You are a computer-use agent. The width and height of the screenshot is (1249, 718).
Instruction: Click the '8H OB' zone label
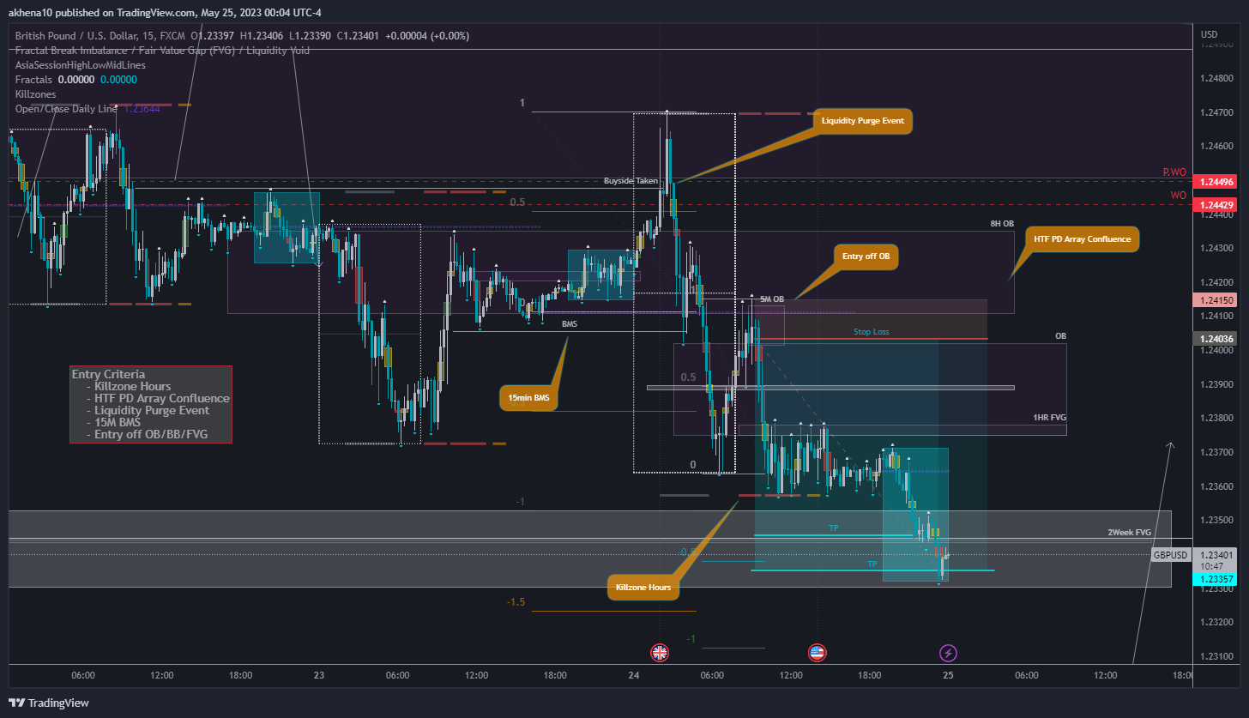pos(1002,224)
